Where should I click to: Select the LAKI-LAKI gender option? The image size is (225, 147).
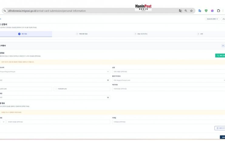click(26, 89)
